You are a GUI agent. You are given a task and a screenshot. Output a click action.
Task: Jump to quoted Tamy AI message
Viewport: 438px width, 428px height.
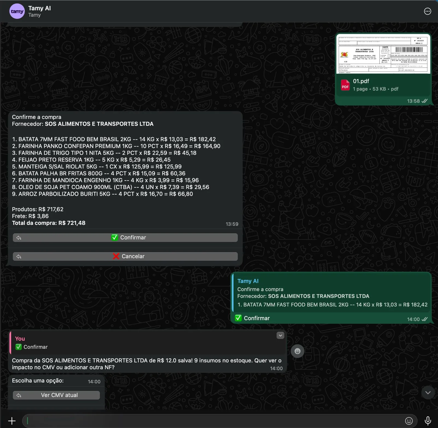pyautogui.click(x=332, y=292)
